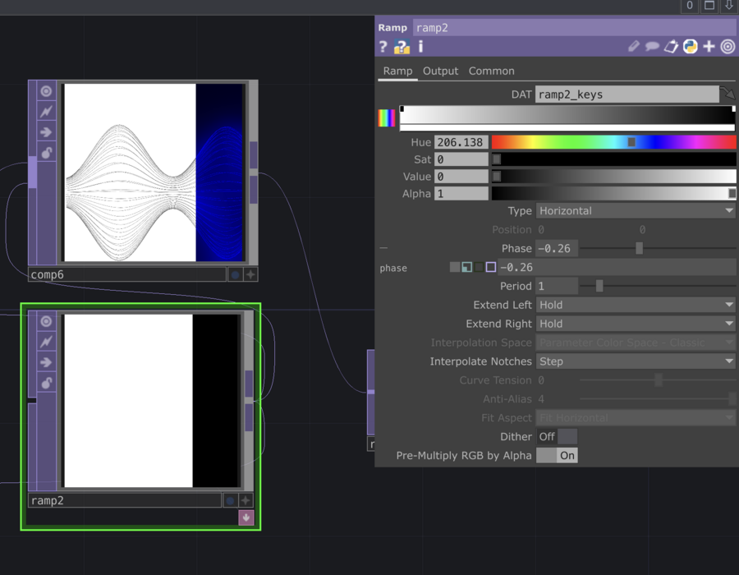Click the comment speech bubble icon

[652, 47]
